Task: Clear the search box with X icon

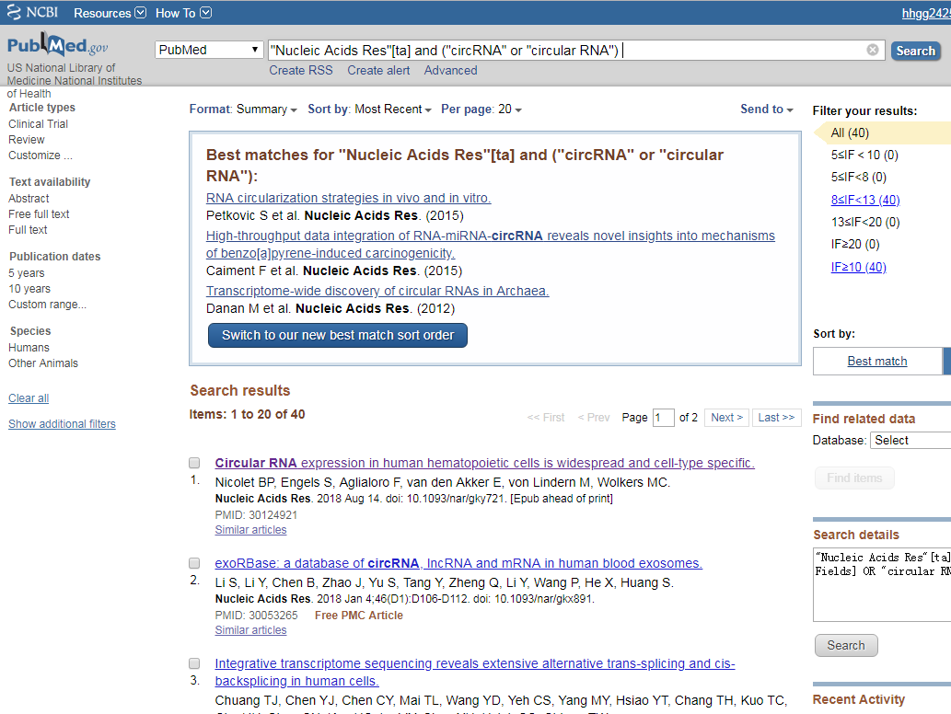Action: (x=873, y=51)
